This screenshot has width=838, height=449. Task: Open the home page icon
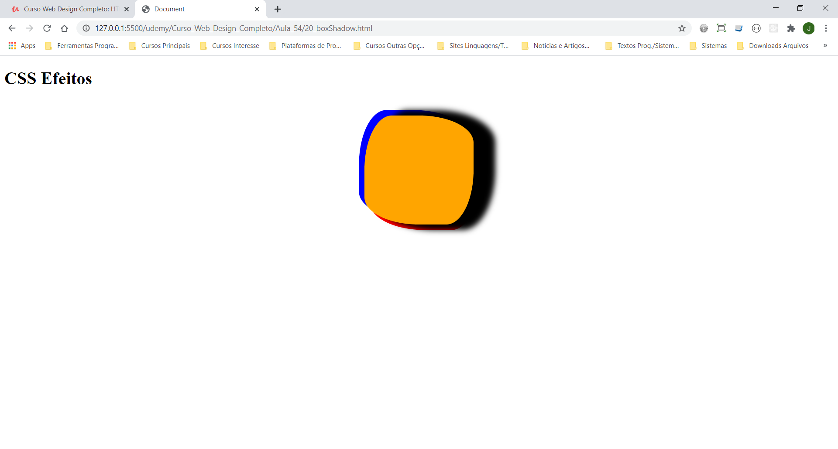(x=64, y=28)
